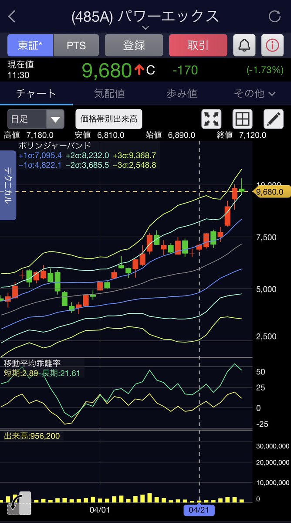Expand the stock name chevron below title
Image resolution: width=291 pixels, height=523 pixels.
145,28
